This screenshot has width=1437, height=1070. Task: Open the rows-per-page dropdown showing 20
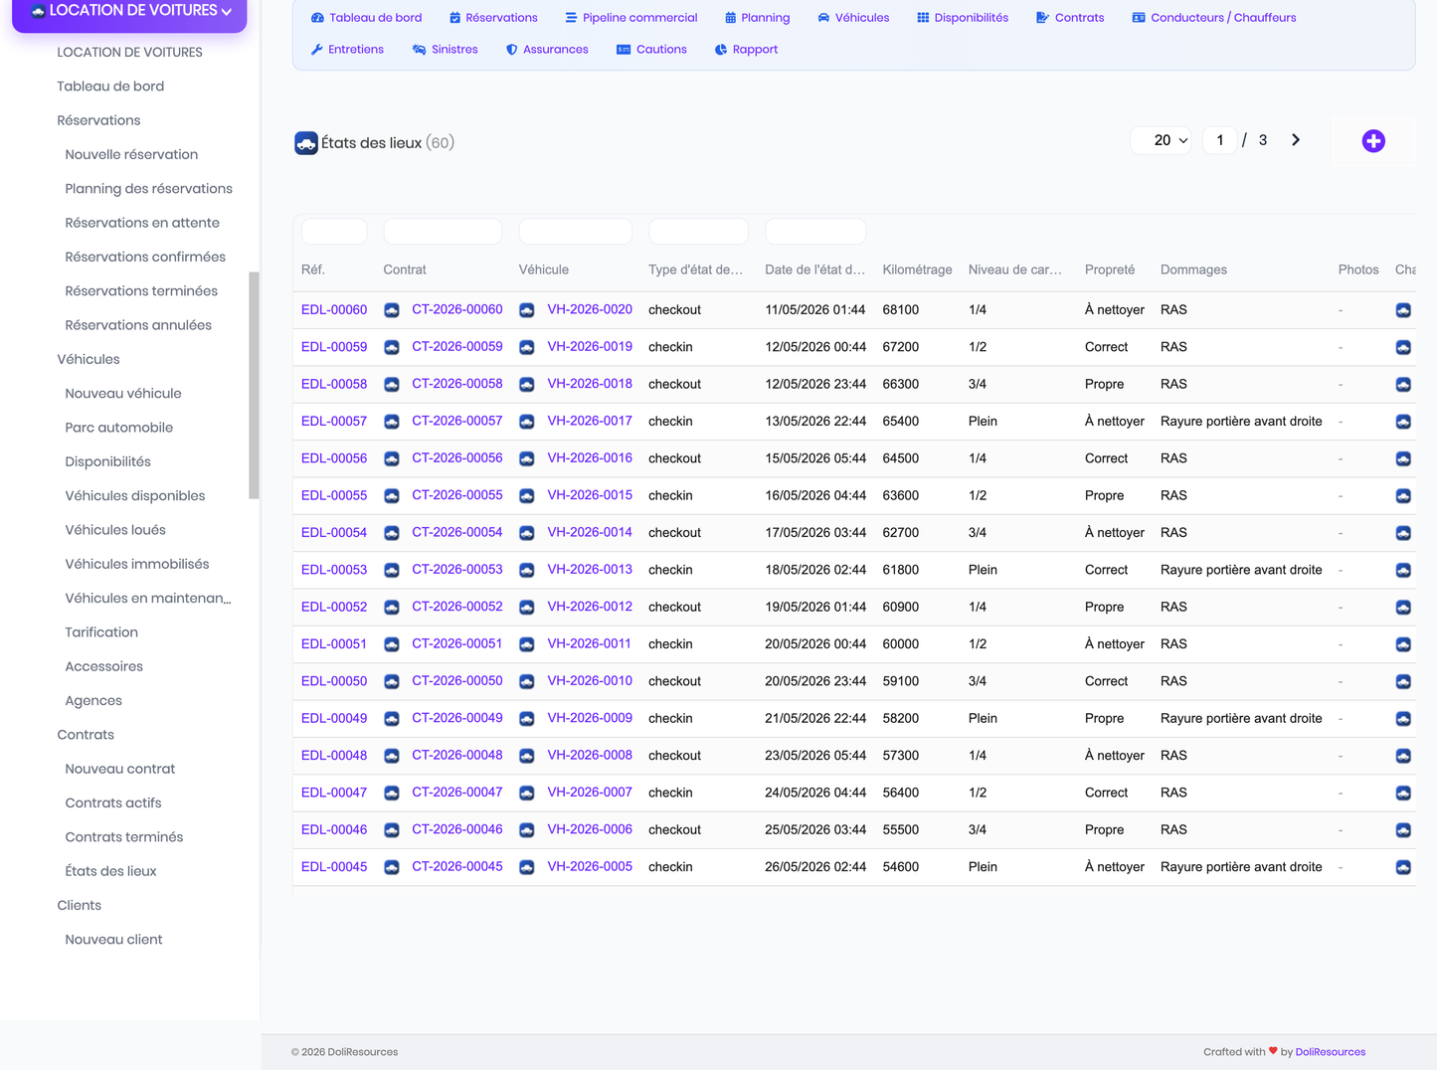(1162, 140)
